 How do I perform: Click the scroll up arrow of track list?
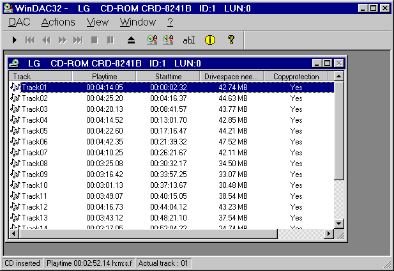pos(339,76)
